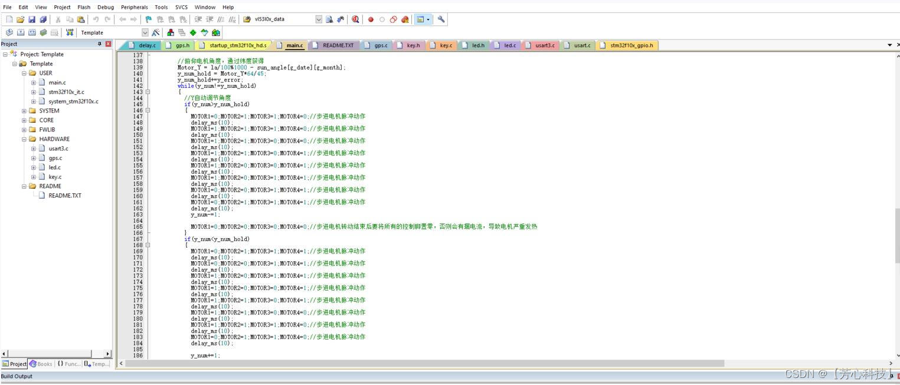Click the project tree right scroll arrow
The image size is (900, 385).
[x=108, y=354]
